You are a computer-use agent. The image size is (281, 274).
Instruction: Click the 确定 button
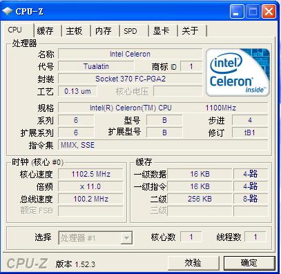249,263
